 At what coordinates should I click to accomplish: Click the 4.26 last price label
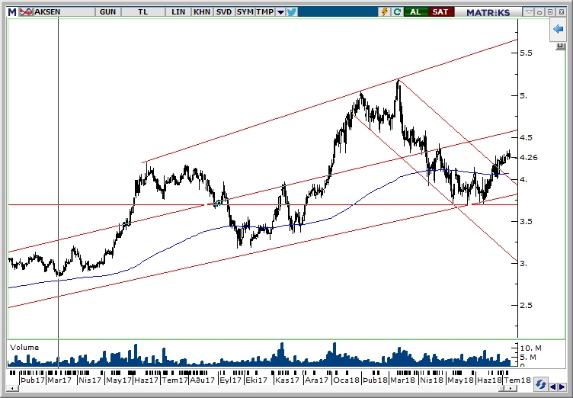point(528,157)
